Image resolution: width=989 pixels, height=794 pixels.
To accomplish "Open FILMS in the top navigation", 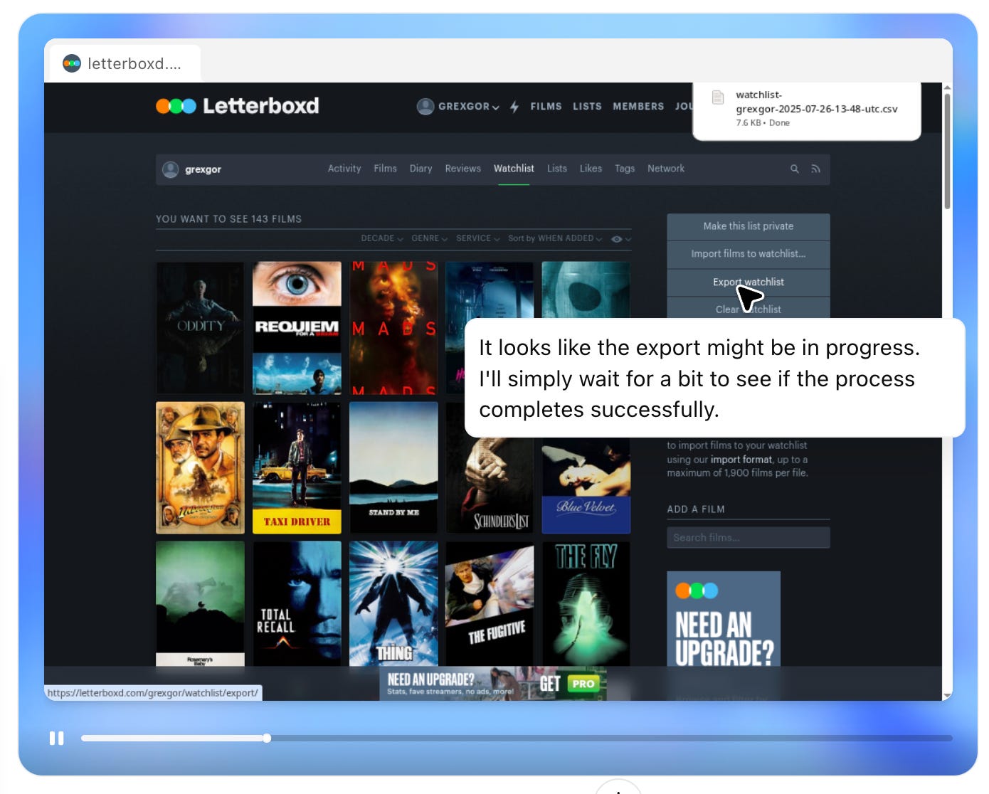I will point(546,107).
